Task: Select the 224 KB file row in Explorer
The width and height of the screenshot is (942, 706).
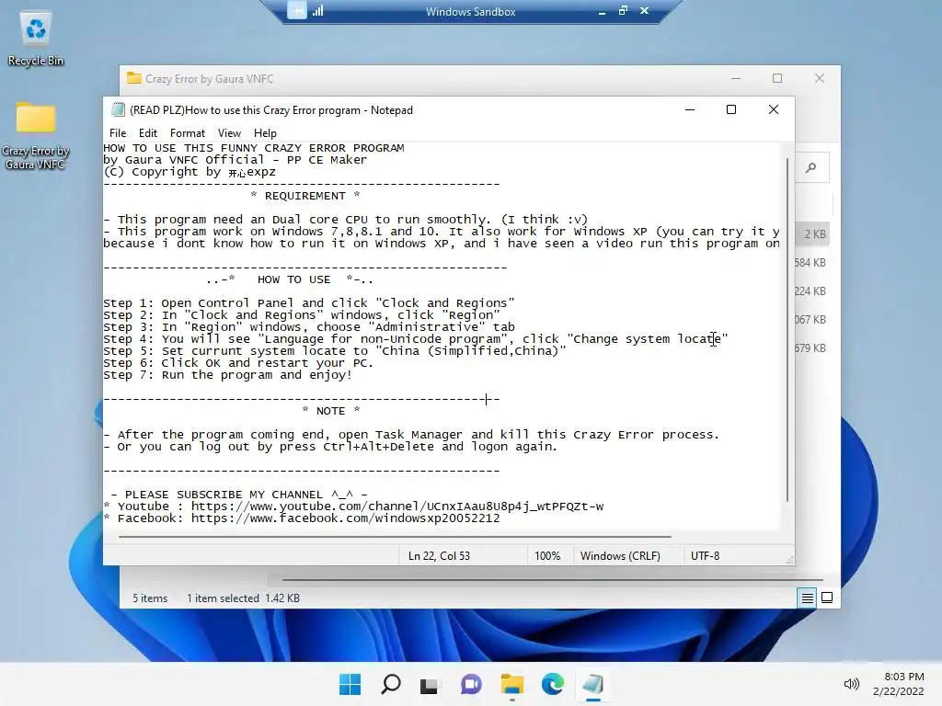Action: pos(812,291)
